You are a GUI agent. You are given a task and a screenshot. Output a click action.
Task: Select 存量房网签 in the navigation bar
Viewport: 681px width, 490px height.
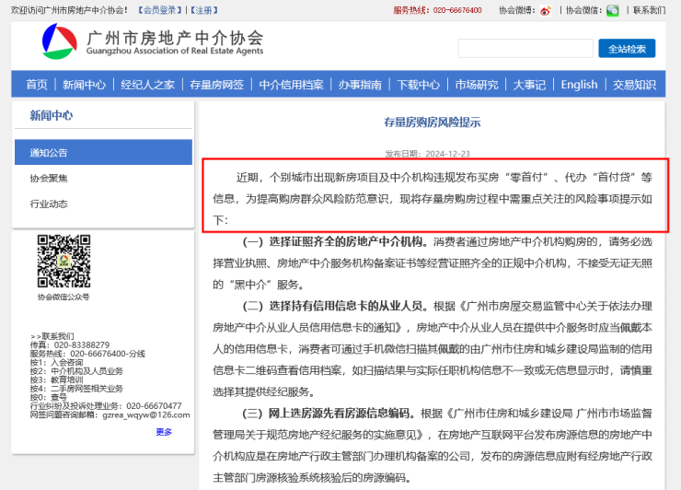[x=217, y=85]
